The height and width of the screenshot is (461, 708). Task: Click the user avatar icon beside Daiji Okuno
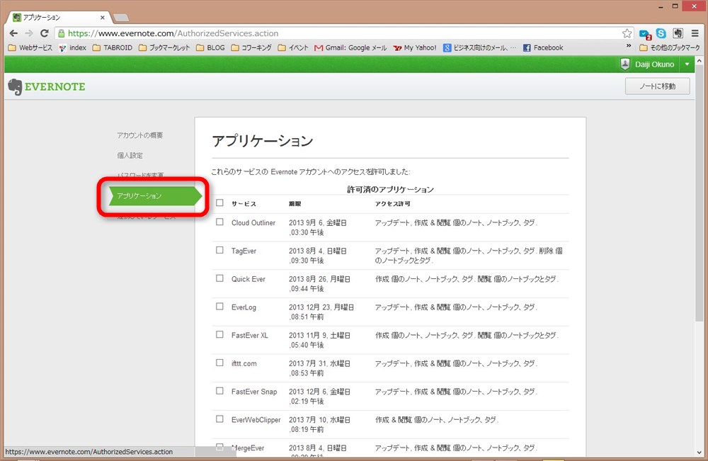click(x=625, y=64)
